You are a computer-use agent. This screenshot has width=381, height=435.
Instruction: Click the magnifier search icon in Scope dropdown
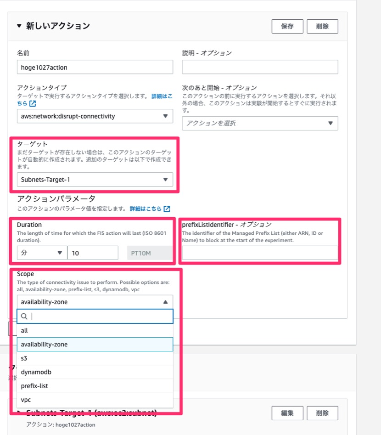click(x=24, y=316)
